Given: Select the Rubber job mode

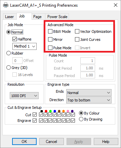Looking at the screenshot, I should tap(8, 53).
